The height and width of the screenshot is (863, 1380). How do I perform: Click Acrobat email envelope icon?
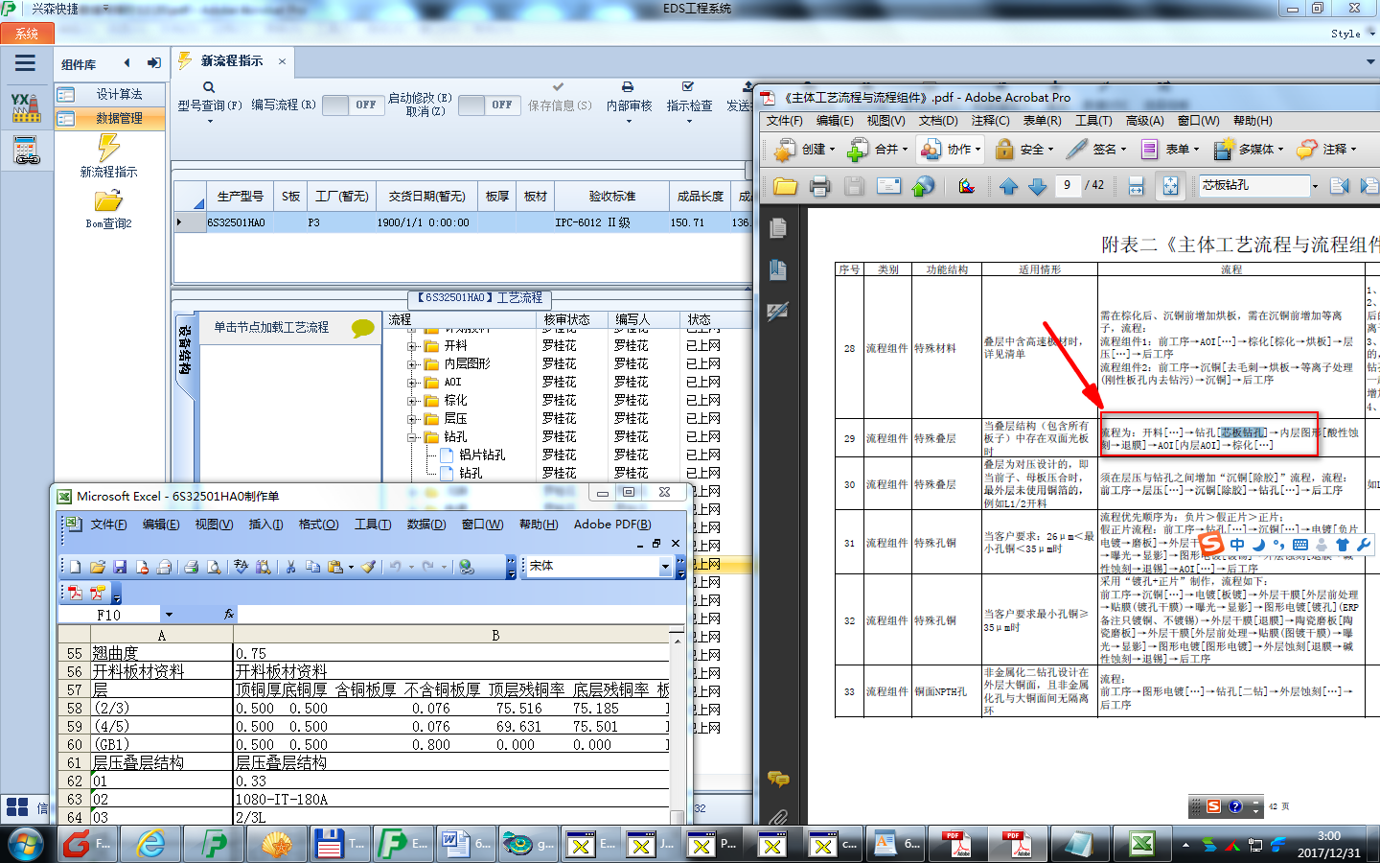pos(888,186)
